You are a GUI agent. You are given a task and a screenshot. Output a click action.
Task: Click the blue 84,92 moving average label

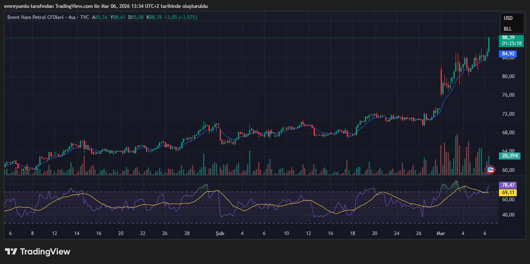point(508,54)
